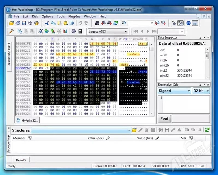This screenshot has height=175, width=218.
Task: Click the Cut scissors icon
Action: (x=47, y=23)
